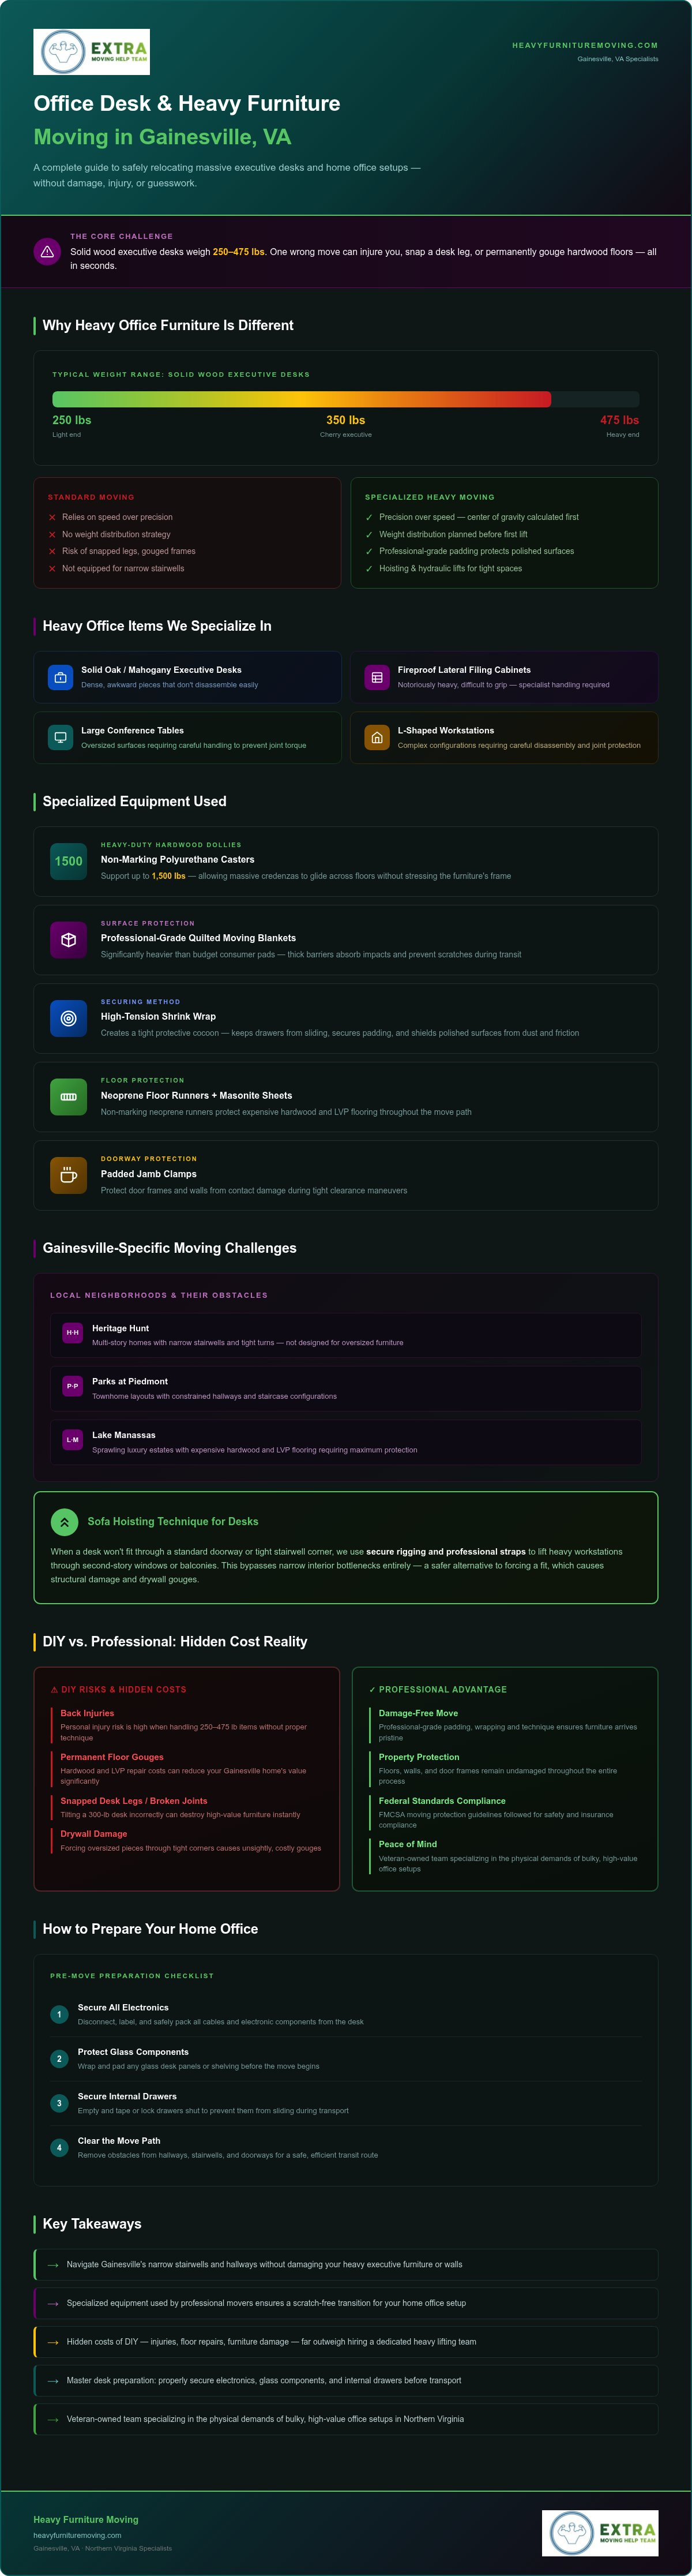Click checklist step 1 Secure All Electronics
Viewport: 692px width, 2576px height.
pyautogui.click(x=345, y=2014)
